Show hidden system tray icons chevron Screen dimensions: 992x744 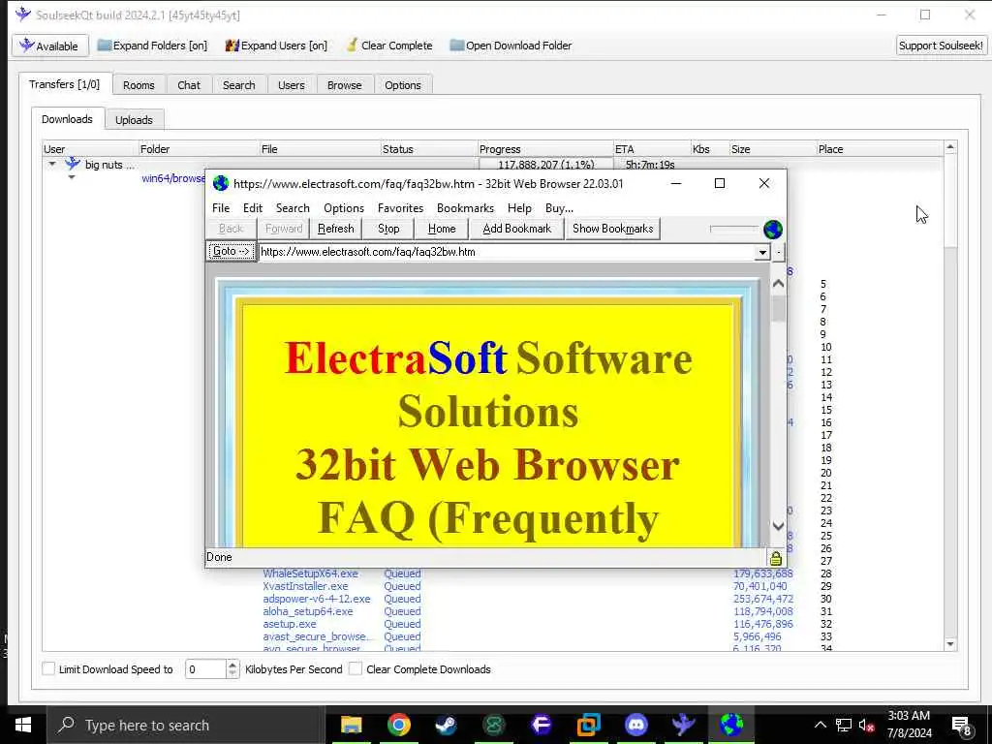coord(820,725)
